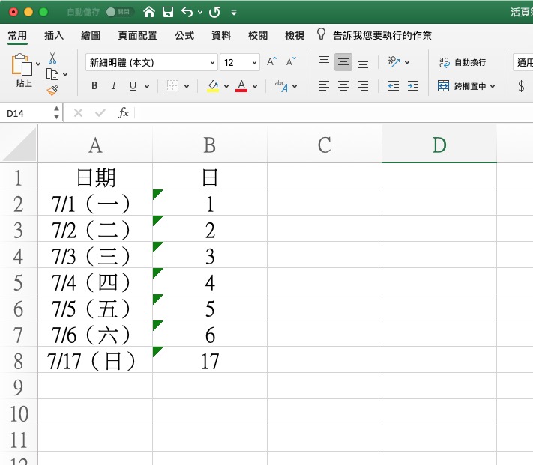Select row header 8
533x465 pixels.
(x=19, y=361)
